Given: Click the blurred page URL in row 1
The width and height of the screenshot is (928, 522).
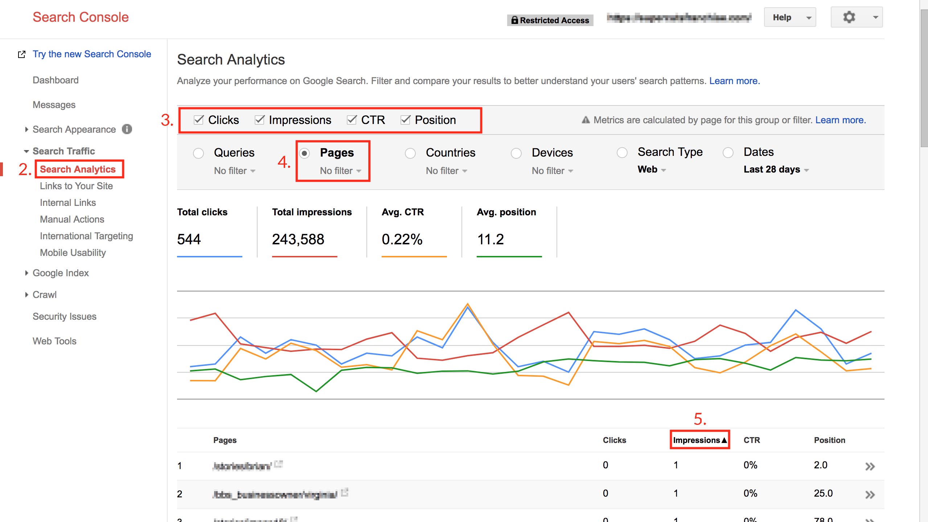Looking at the screenshot, I should (x=242, y=466).
